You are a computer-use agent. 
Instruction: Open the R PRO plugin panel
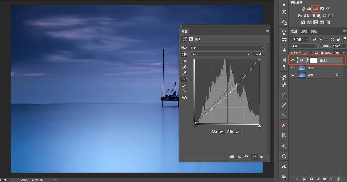tap(284, 136)
